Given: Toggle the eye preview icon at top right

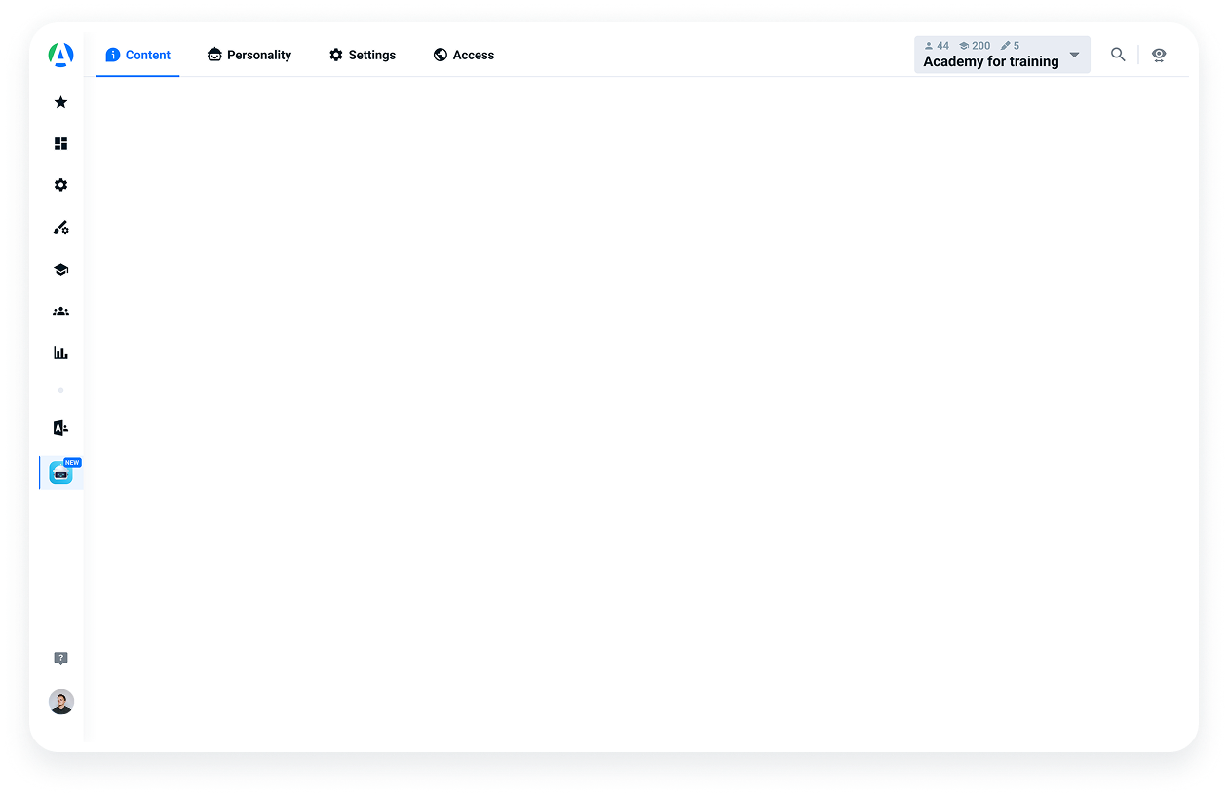Looking at the screenshot, I should pyautogui.click(x=1159, y=55).
